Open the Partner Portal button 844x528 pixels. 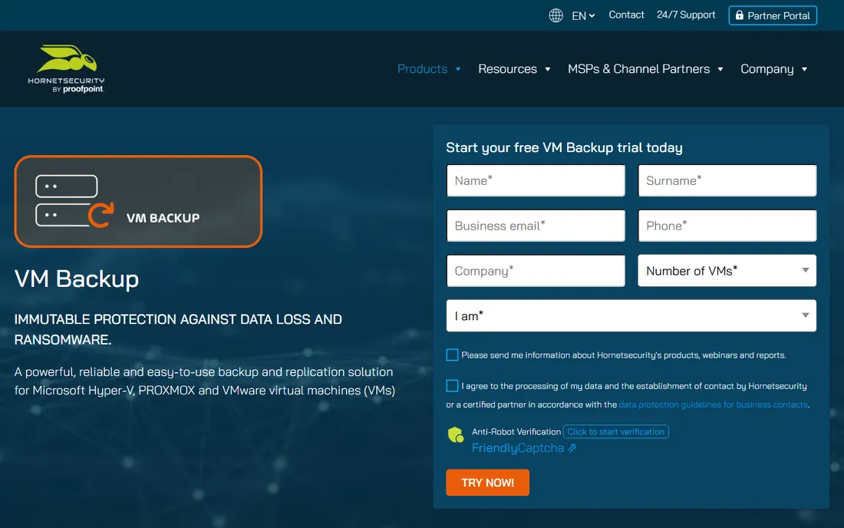[773, 15]
